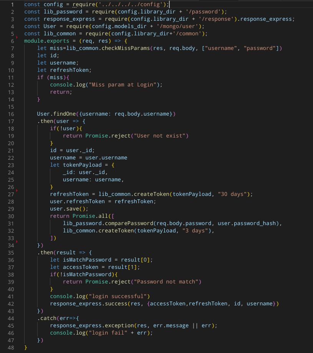
Task: Click the tokenPayload declaration on line 23
Action: 82,165
